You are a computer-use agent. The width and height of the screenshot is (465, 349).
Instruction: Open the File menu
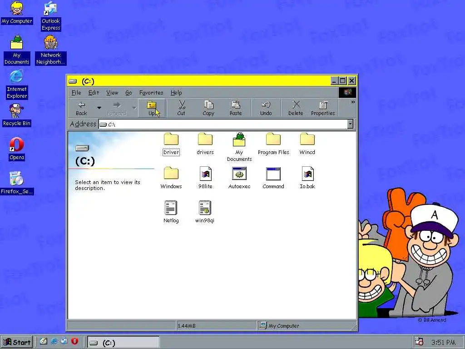click(x=76, y=93)
